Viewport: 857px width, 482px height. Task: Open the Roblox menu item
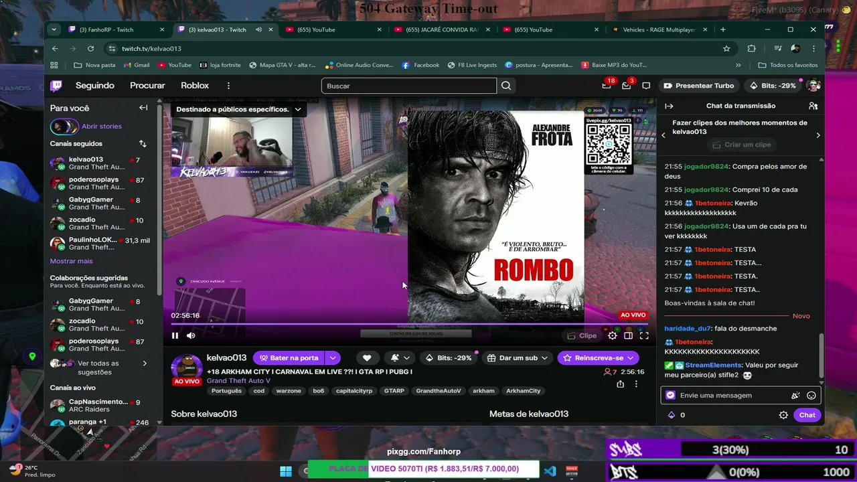195,86
